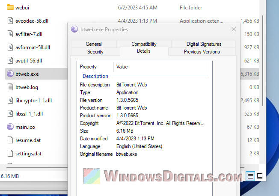The image size is (279, 196).
Task: Click the avcodec-58.dll file icon
Action: click(x=10, y=21)
